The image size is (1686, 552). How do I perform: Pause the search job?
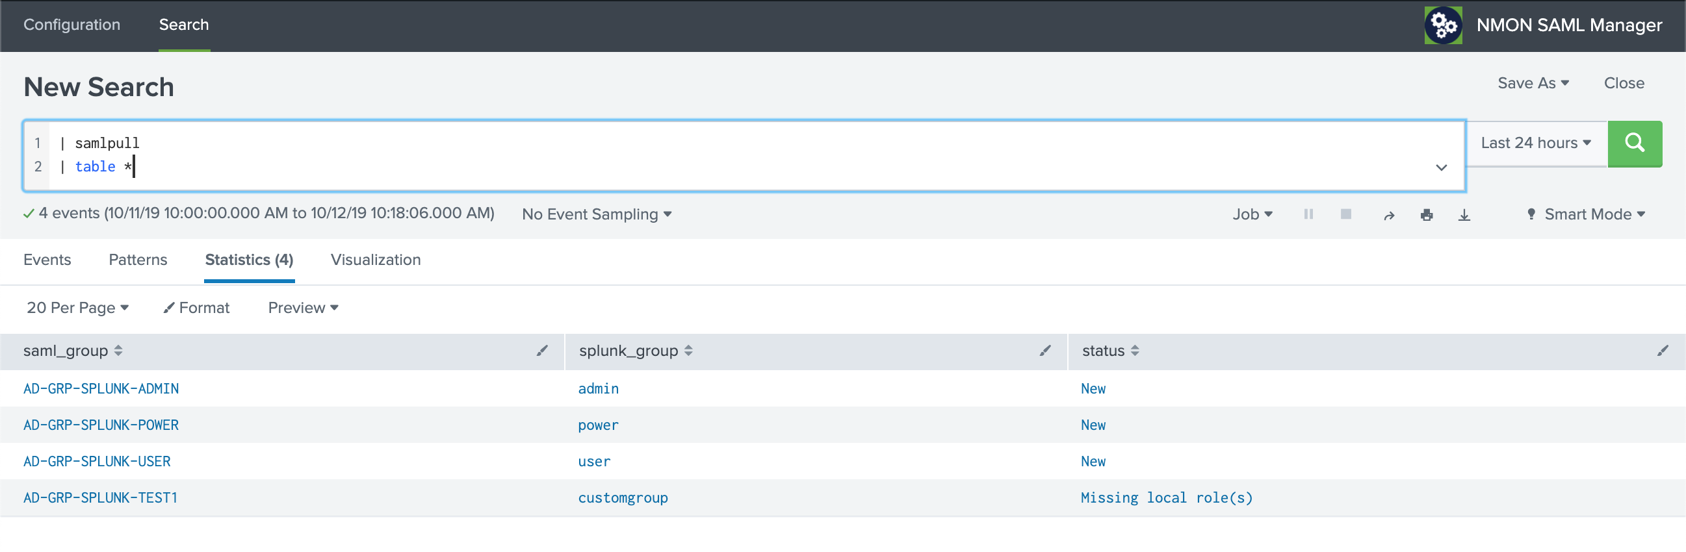tap(1308, 214)
